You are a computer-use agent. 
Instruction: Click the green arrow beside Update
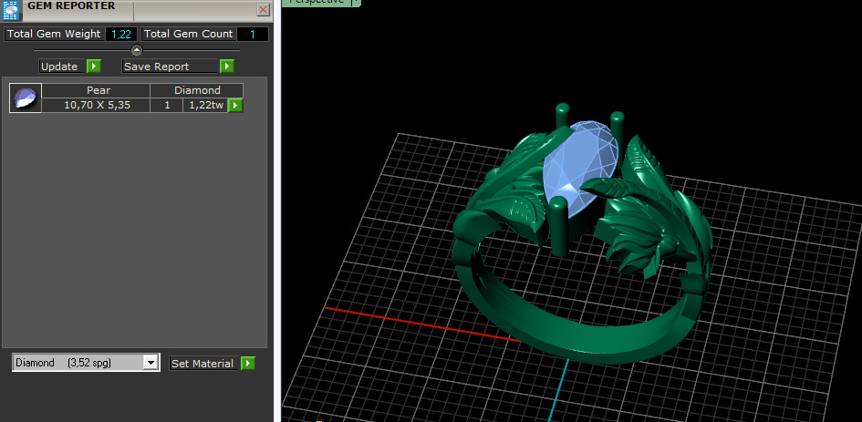coord(94,67)
